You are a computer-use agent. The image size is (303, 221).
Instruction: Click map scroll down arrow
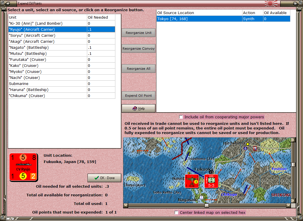pos(293,201)
